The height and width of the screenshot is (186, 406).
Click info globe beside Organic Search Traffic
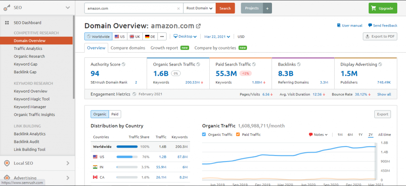tap(198, 65)
